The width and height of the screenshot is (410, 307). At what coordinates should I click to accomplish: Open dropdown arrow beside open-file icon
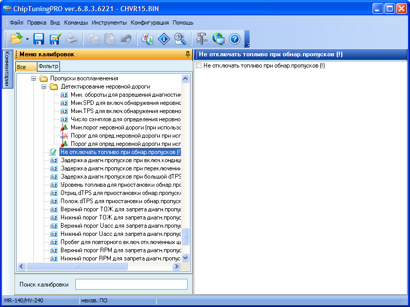pyautogui.click(x=27, y=39)
